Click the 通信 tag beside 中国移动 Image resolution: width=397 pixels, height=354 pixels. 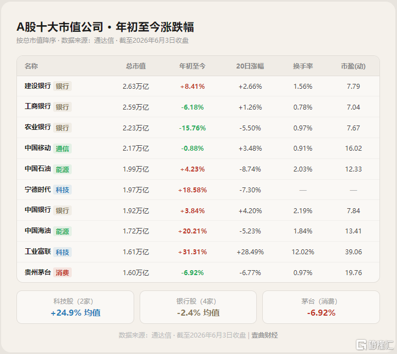pyautogui.click(x=62, y=149)
